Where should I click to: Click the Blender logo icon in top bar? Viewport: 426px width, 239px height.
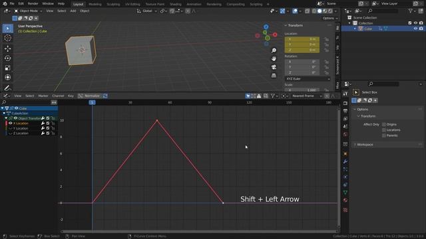[5, 4]
